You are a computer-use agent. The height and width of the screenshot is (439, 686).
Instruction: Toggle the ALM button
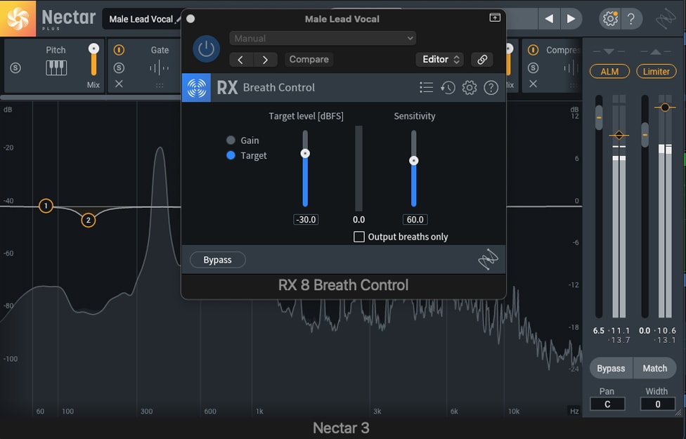coord(609,71)
